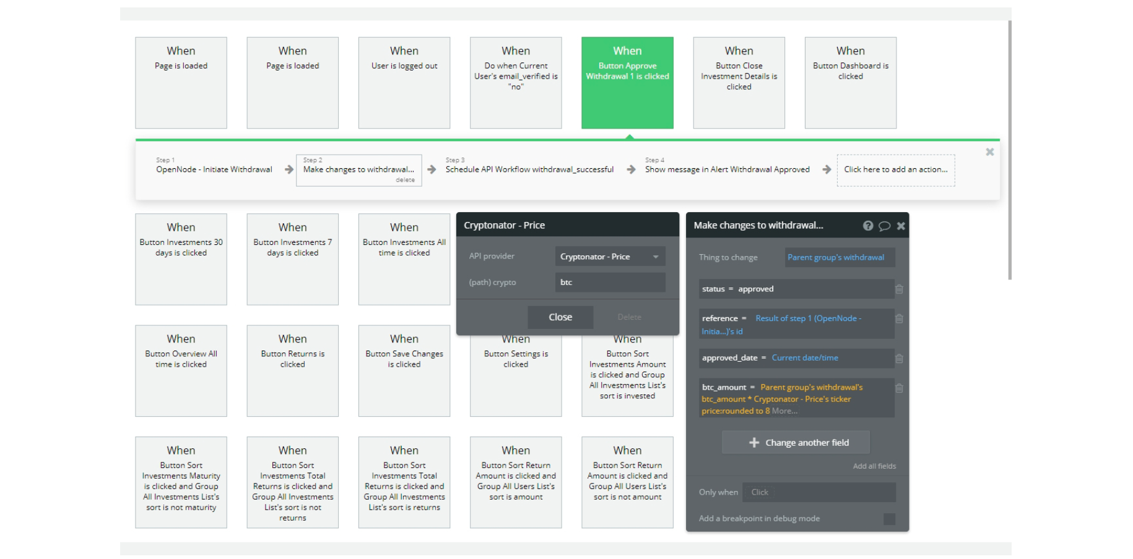Enable breakpoint in debug mode checkbox
Image resolution: width=1133 pixels, height=559 pixels.
point(889,519)
